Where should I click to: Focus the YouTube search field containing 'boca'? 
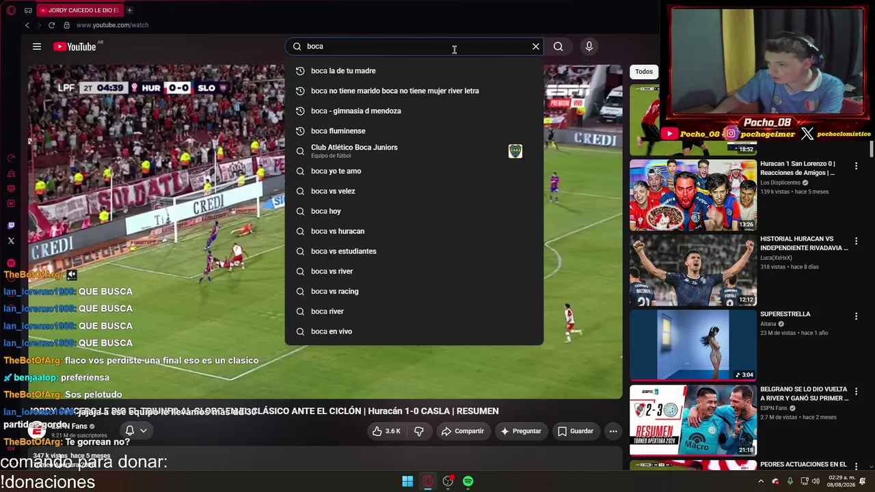[x=416, y=46]
